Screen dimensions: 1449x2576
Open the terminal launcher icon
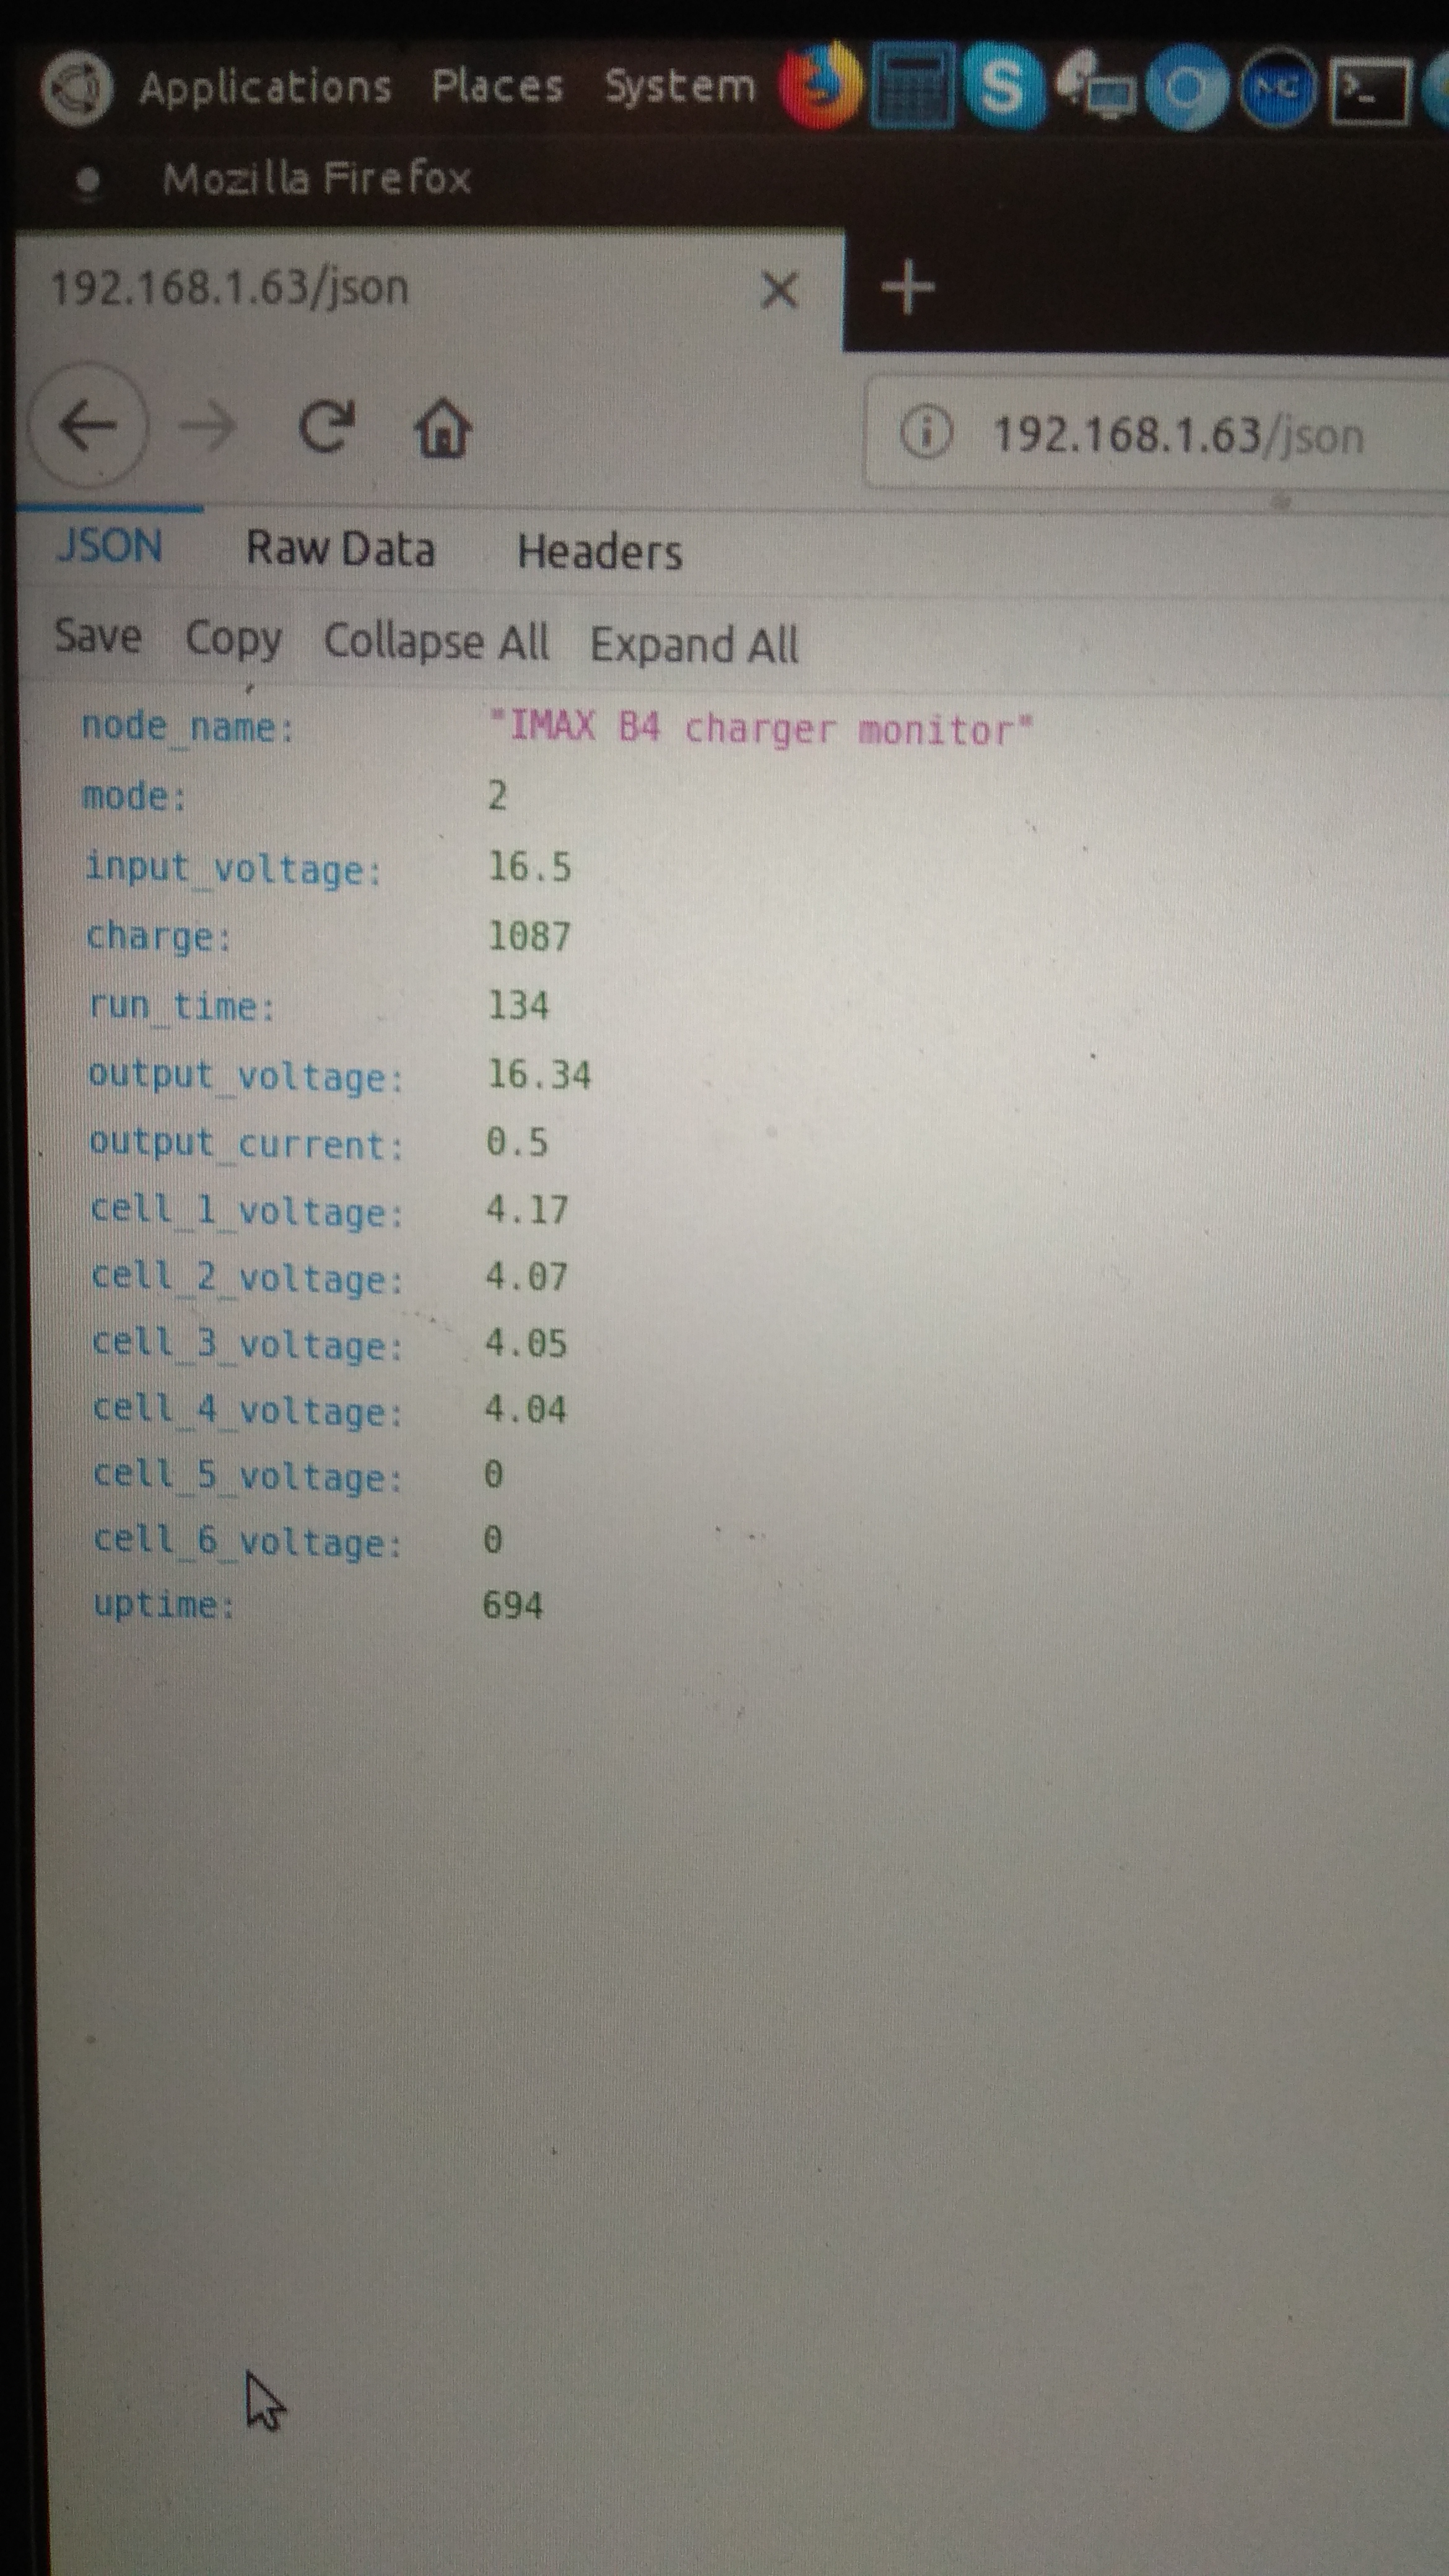(1369, 90)
